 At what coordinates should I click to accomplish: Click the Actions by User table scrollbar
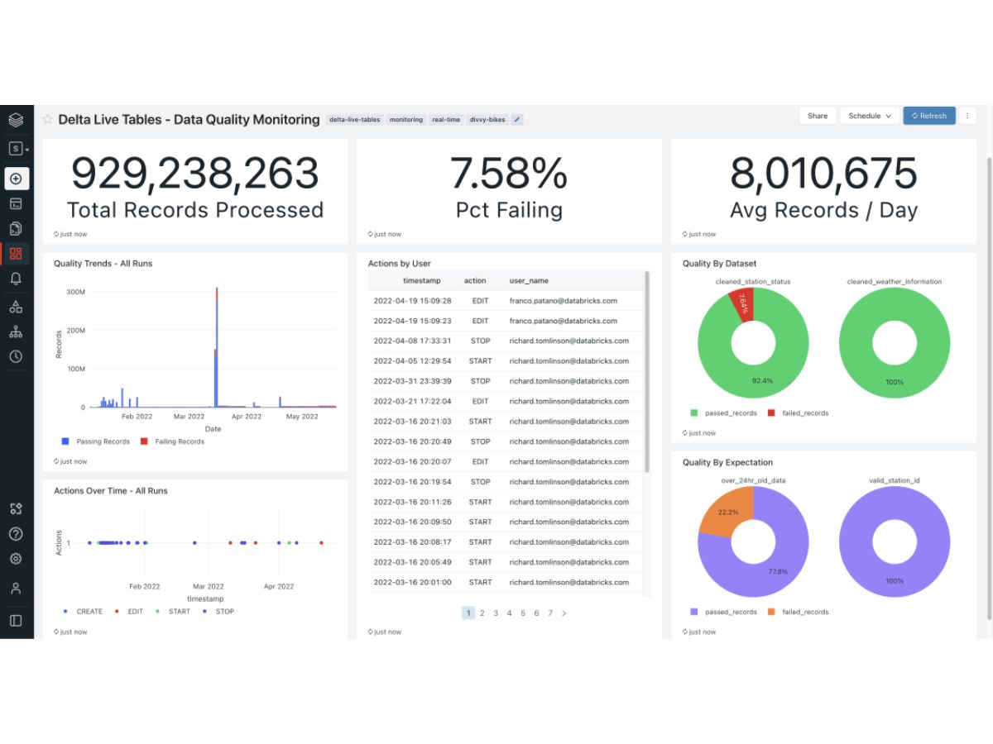[x=647, y=372]
